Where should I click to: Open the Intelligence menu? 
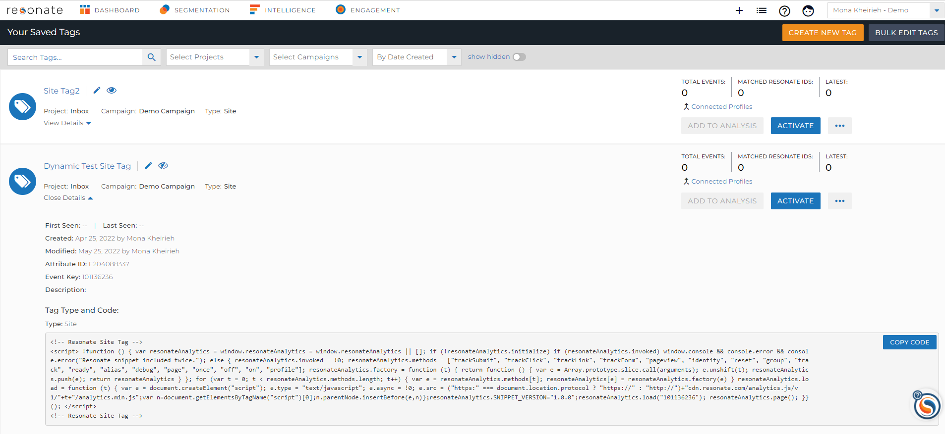click(x=283, y=10)
